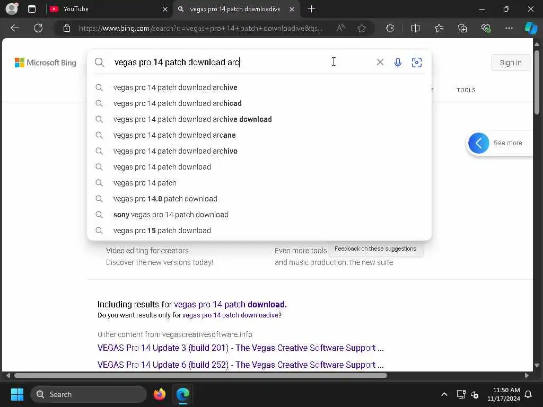Add page to favorites star icon
543x407 pixels.
pyautogui.click(x=362, y=28)
